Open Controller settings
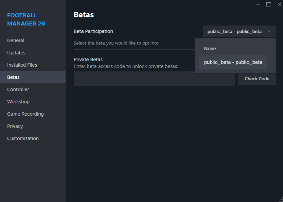 point(18,89)
